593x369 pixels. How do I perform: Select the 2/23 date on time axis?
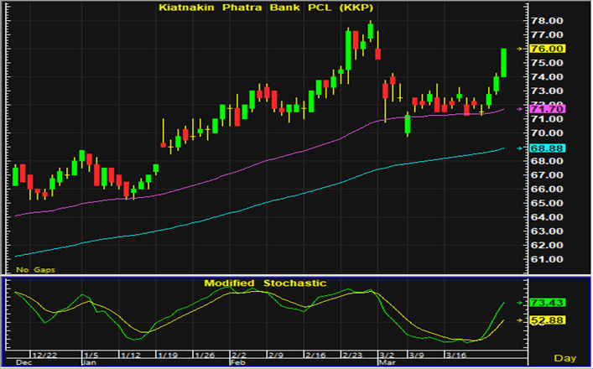354,355
